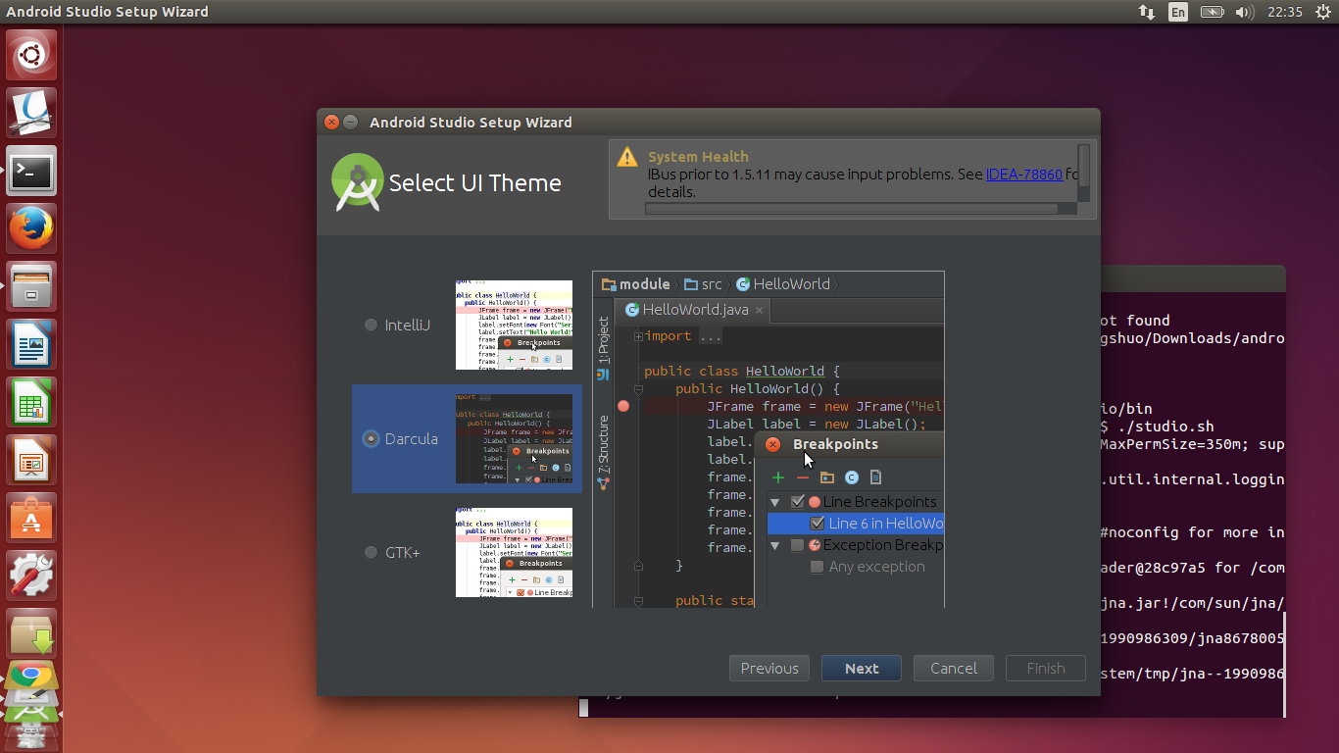
Task: Click the file icon in Breakpoints toolbar
Action: [x=876, y=477]
